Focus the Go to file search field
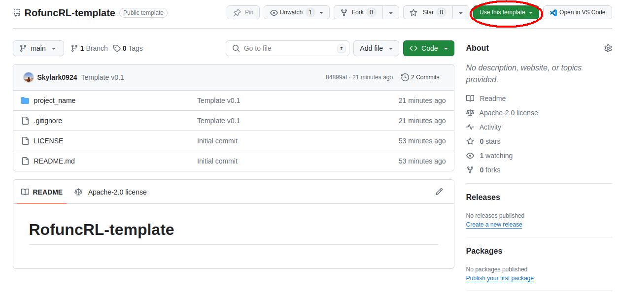620x296 pixels. [288, 48]
